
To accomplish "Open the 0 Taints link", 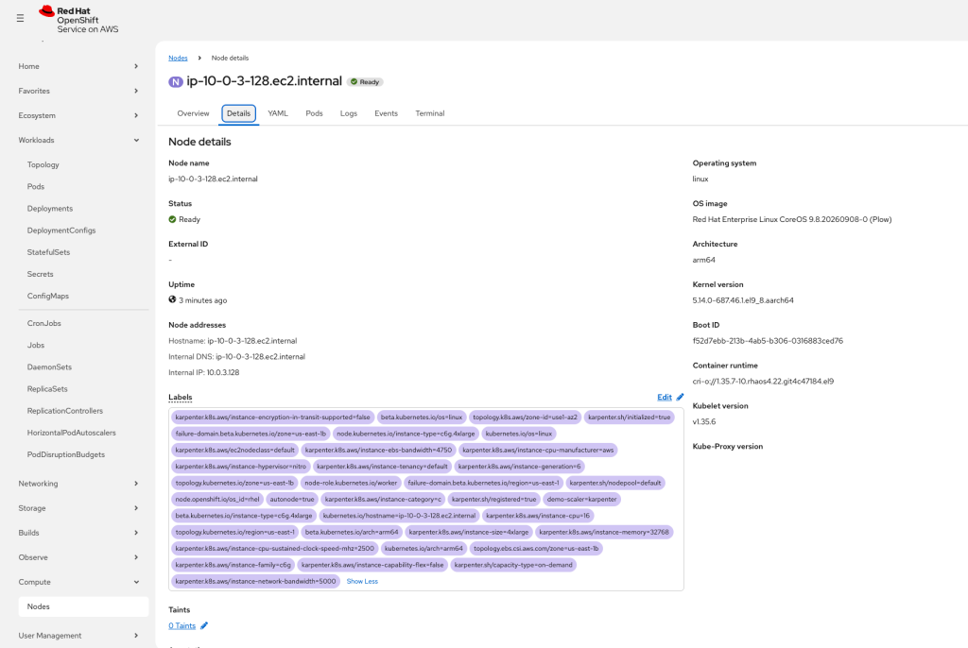I will point(182,625).
